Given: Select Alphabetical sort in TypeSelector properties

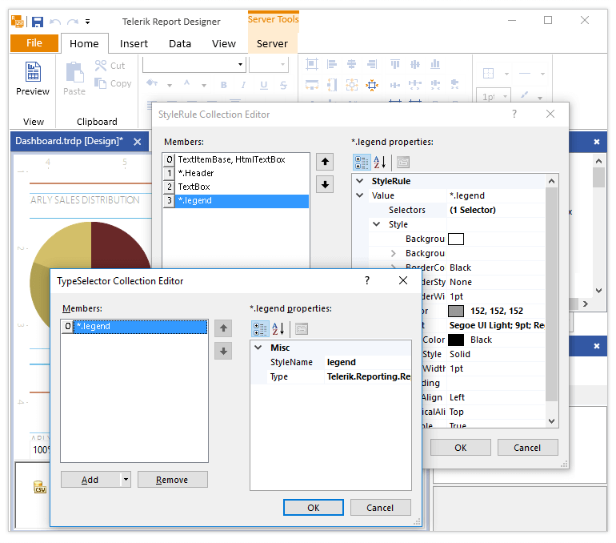Looking at the screenshot, I should [x=278, y=328].
